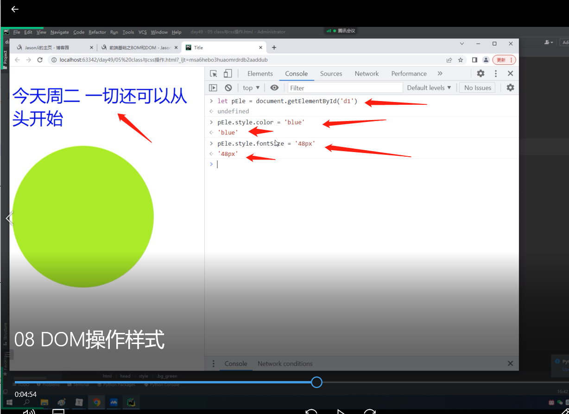Open the top JavaScript context dropdown
This screenshot has width=569, height=414.
click(251, 88)
